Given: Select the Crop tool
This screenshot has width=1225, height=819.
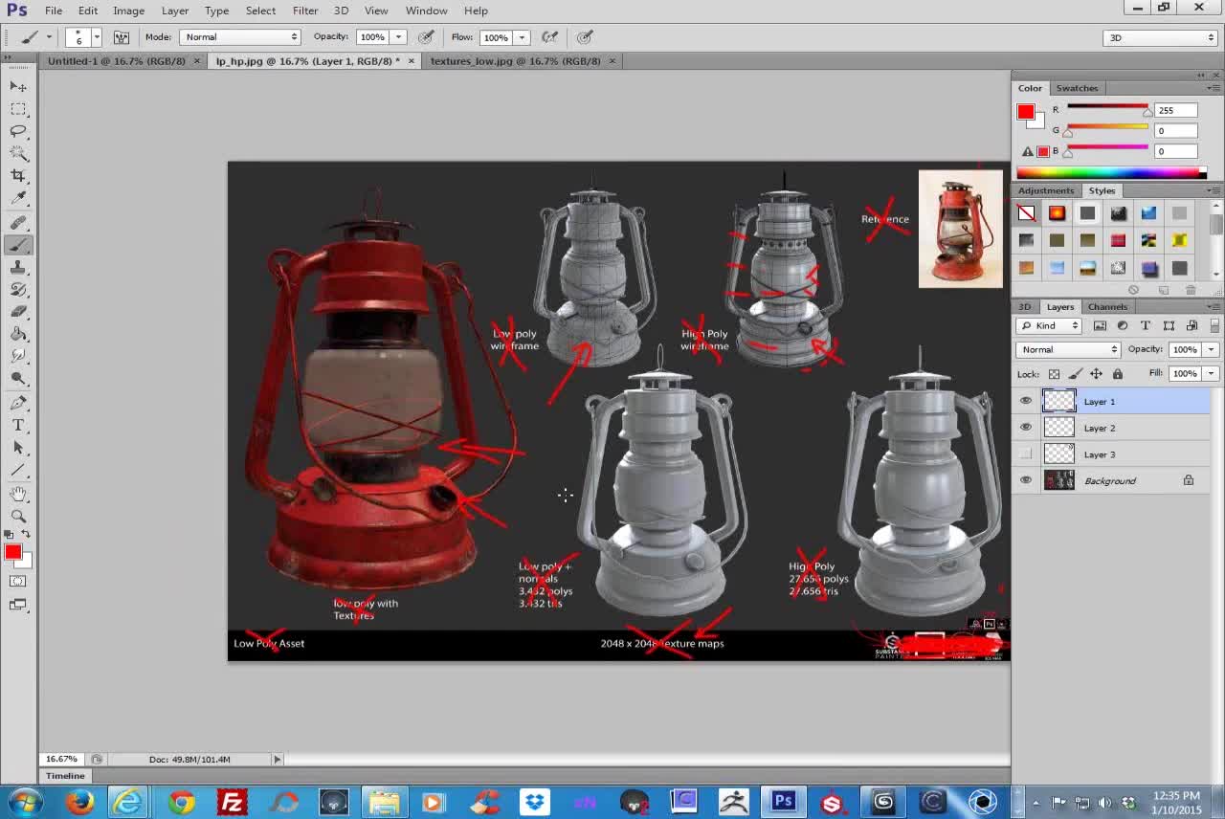Looking at the screenshot, I should (x=18, y=175).
